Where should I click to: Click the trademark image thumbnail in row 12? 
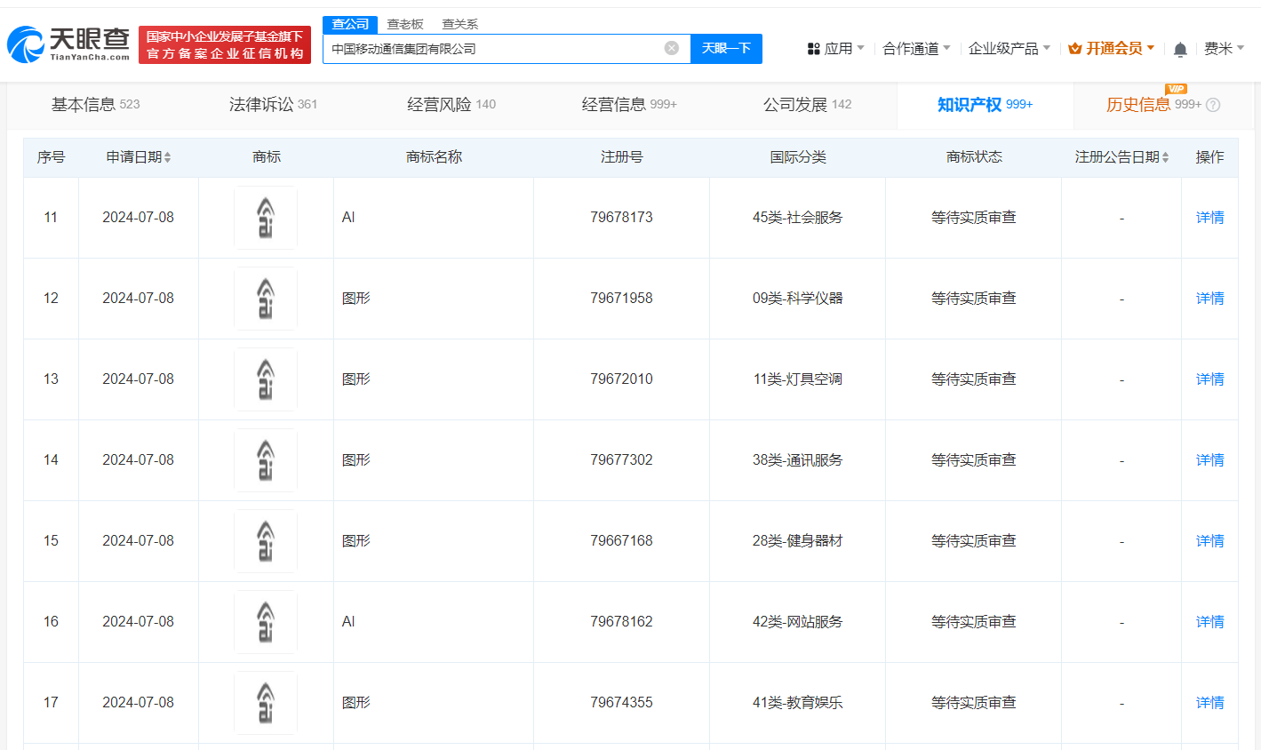(x=266, y=298)
